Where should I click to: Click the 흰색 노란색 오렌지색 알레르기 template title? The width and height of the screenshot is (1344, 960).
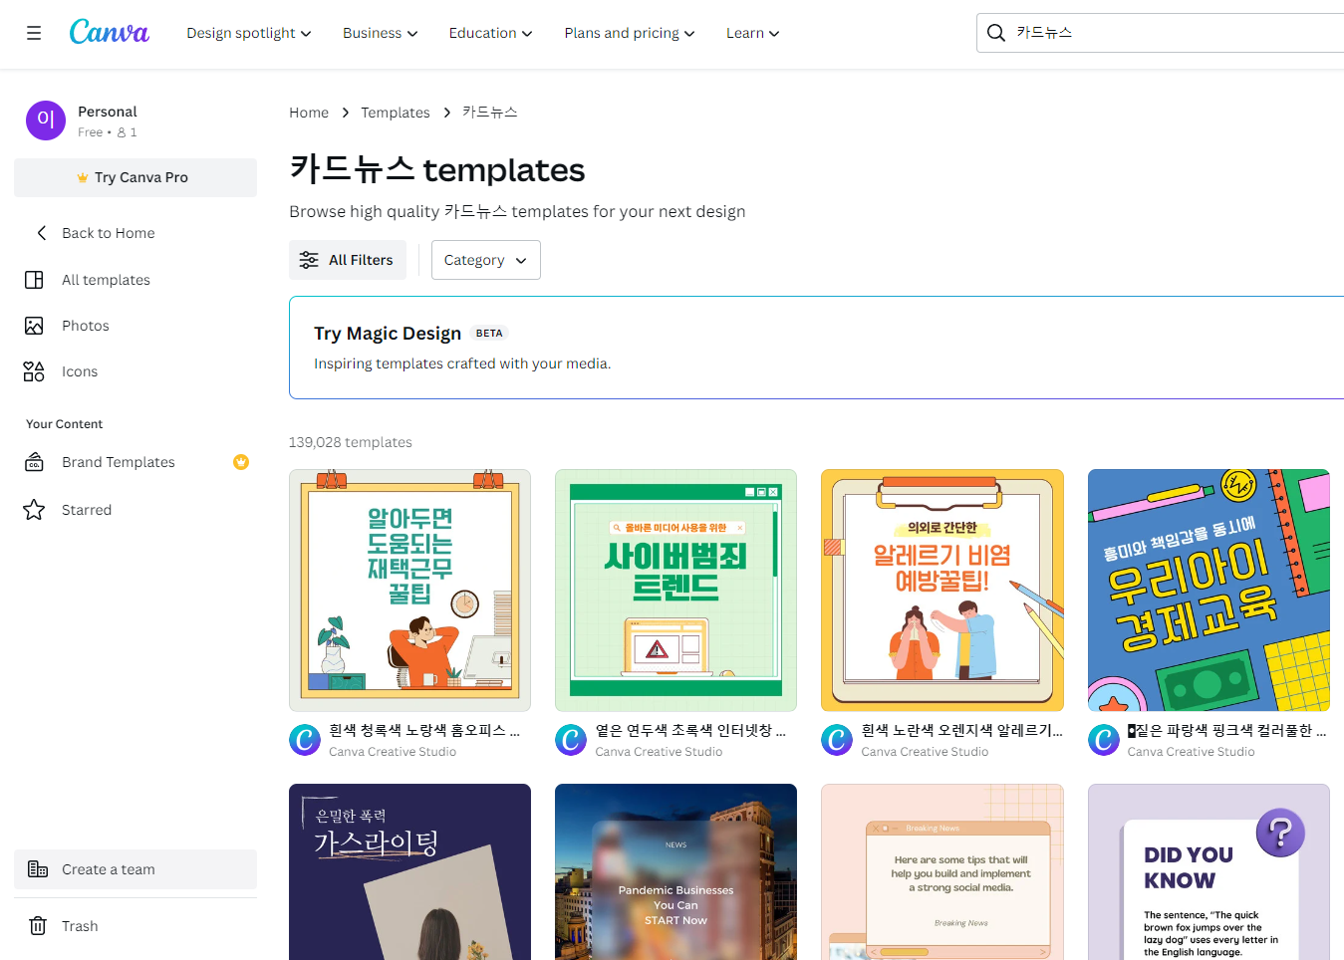pos(961,731)
